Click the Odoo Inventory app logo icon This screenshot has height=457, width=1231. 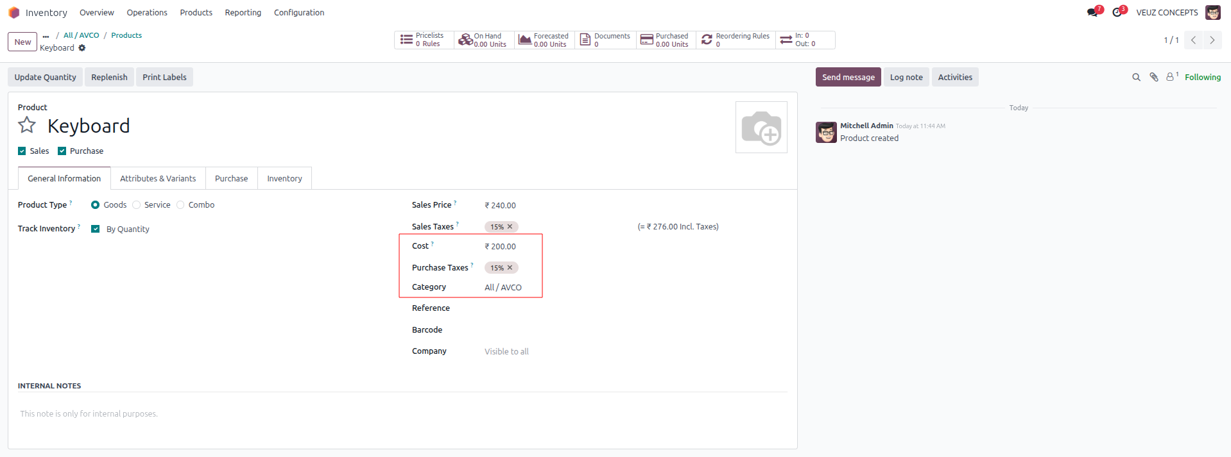pos(14,12)
